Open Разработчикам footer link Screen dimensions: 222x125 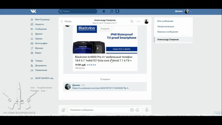coord(45,88)
